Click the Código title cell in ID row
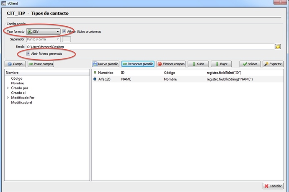This screenshot has width=289, height=192. [169, 73]
